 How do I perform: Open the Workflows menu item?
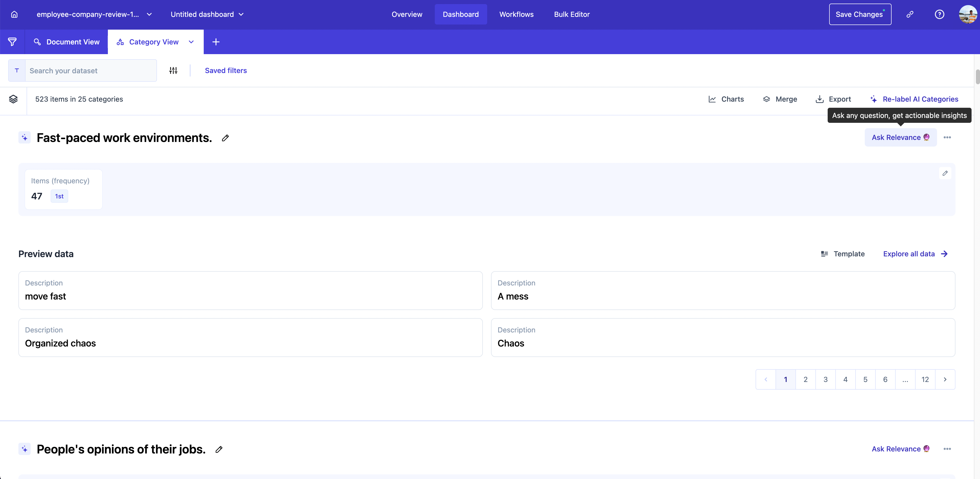(x=516, y=15)
